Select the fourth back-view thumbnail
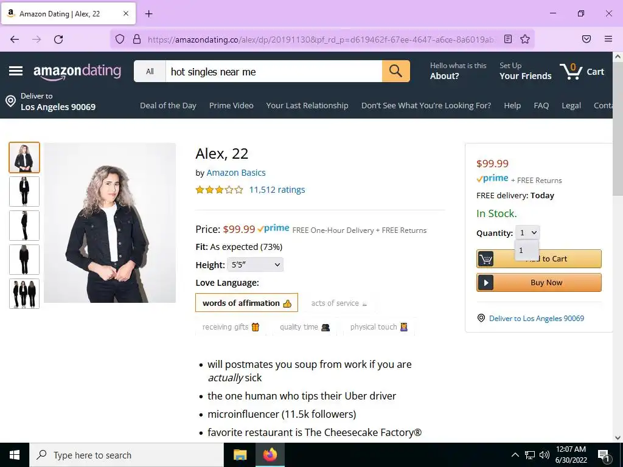This screenshot has width=623, height=467. coord(24,260)
